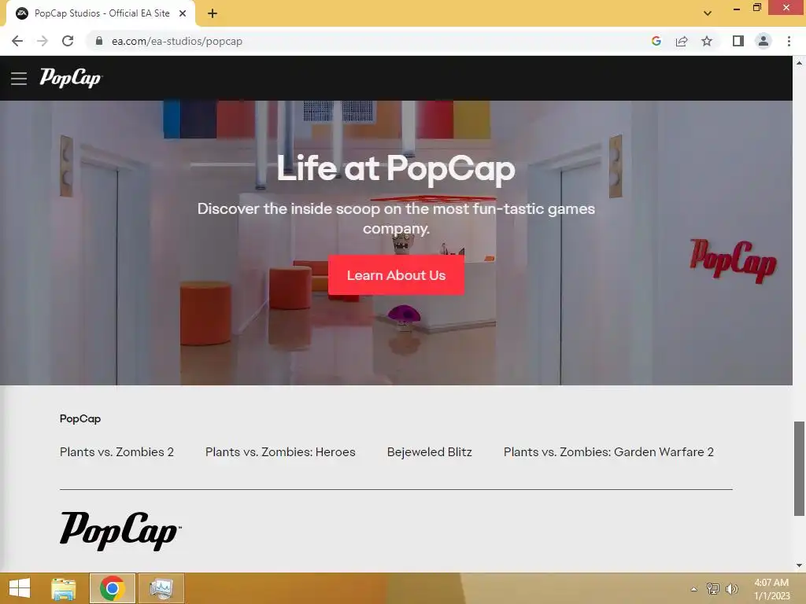Open the hamburger menu in PopCap header
Viewport: 806px width, 604px height.
pyautogui.click(x=19, y=79)
